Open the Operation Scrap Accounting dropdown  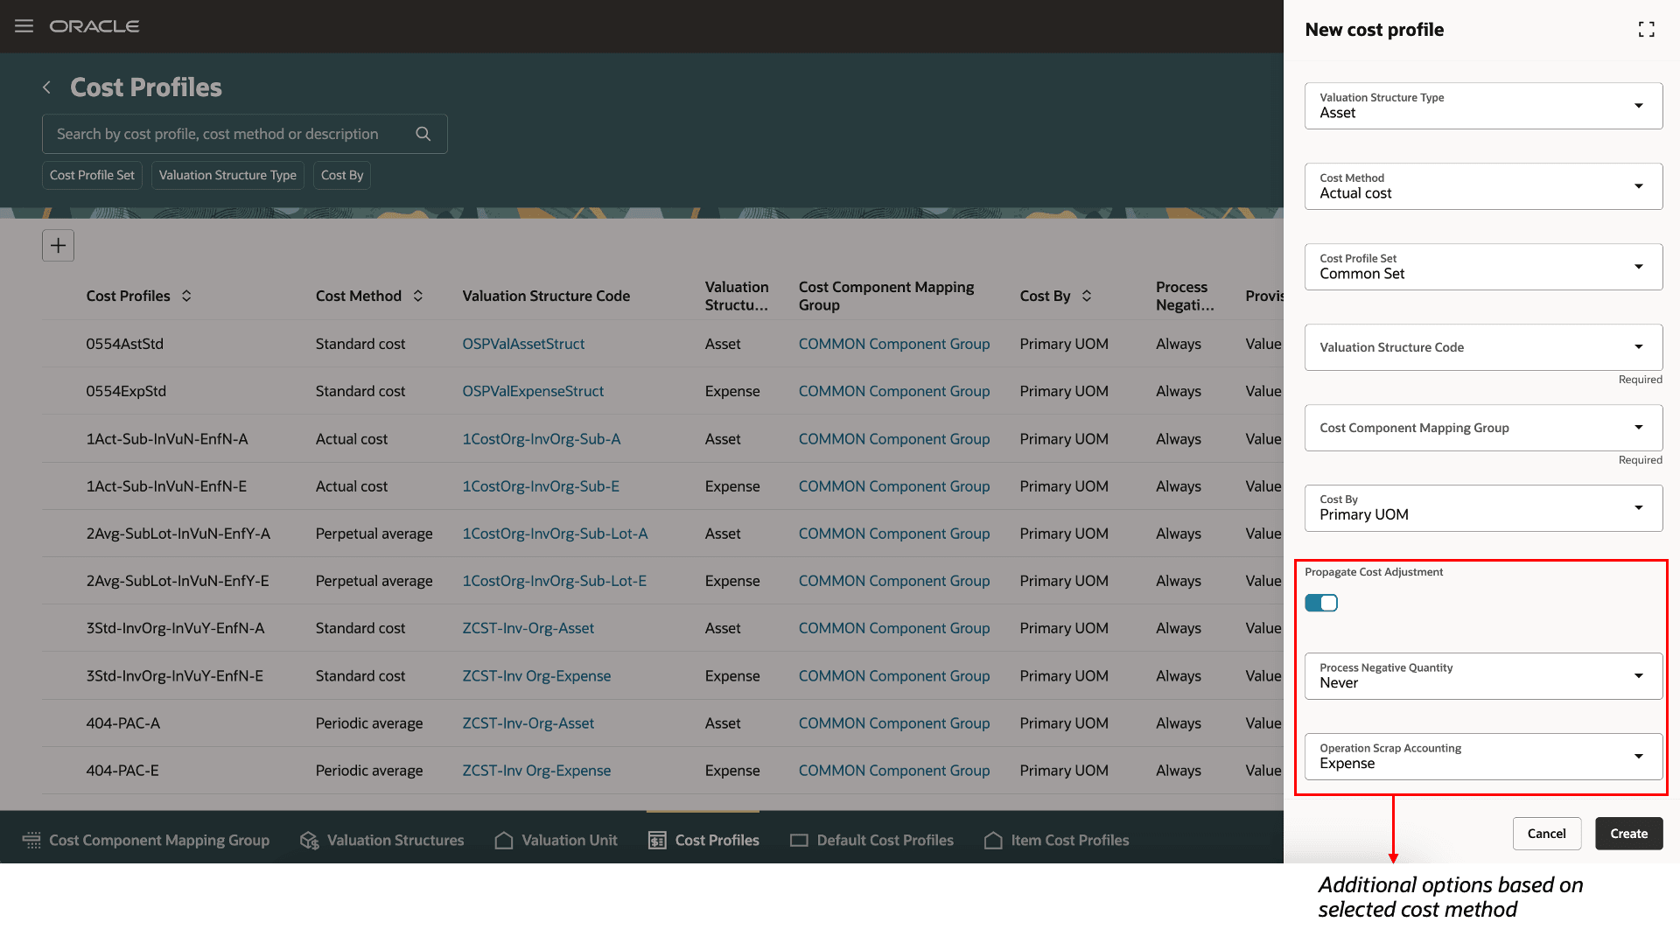pyautogui.click(x=1483, y=757)
